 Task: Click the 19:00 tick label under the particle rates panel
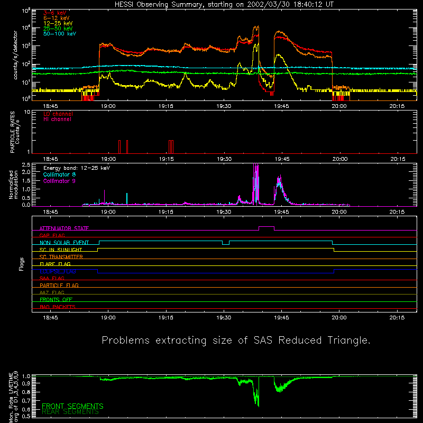108,159
